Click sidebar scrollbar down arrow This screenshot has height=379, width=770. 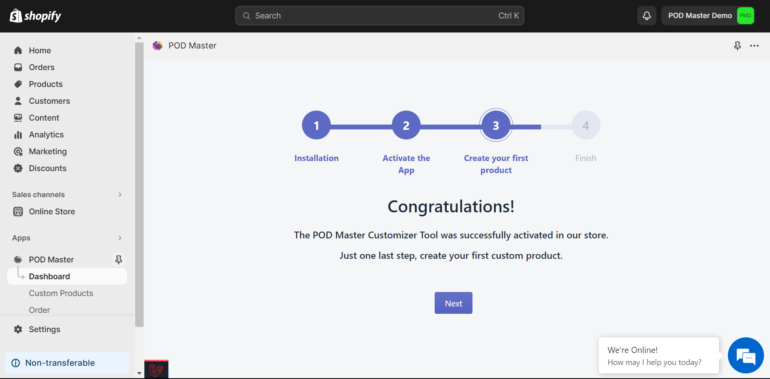tap(139, 373)
